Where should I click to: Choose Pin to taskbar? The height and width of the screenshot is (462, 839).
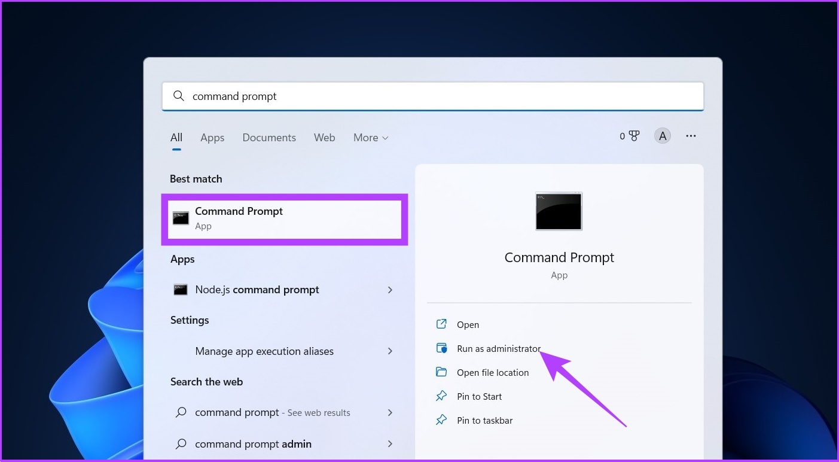click(485, 420)
